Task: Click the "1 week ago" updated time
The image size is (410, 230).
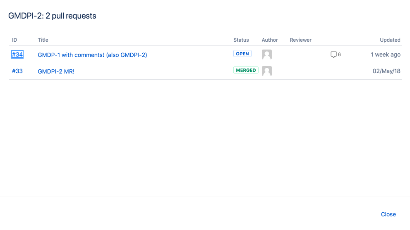Action: click(x=386, y=55)
